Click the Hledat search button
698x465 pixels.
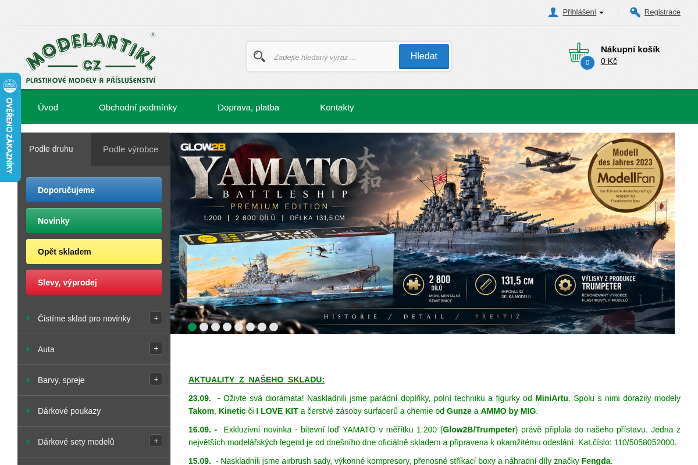[x=424, y=56]
